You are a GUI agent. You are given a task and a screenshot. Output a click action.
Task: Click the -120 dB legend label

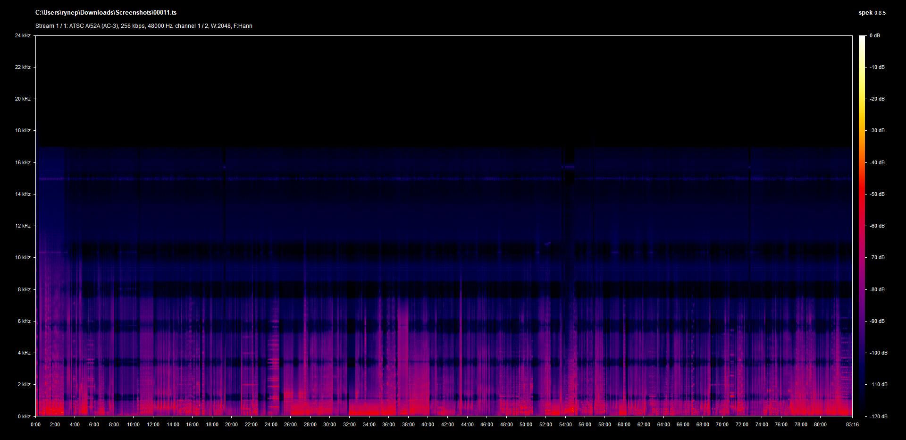(878, 416)
